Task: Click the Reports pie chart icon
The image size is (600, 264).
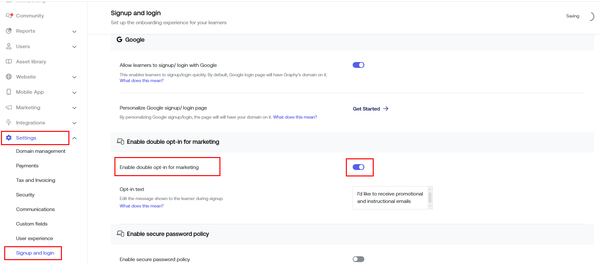Action: pos(9,31)
